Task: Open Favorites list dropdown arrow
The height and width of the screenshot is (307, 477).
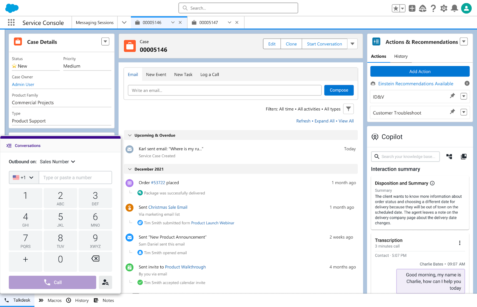Action: pos(402,8)
